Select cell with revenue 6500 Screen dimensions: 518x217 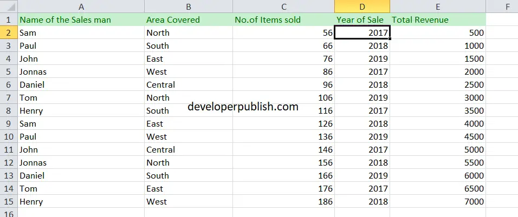tap(438, 189)
